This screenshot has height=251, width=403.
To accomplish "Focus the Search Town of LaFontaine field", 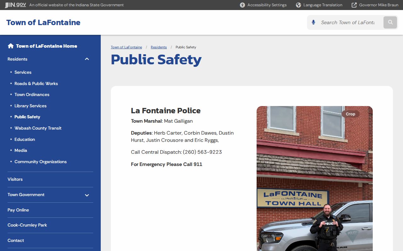I will click(348, 22).
